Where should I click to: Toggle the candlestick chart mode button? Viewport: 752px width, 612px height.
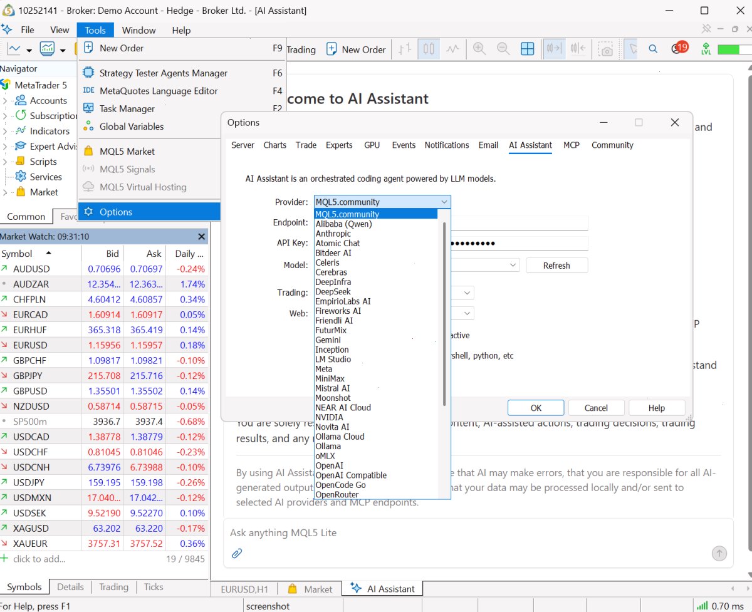pyautogui.click(x=429, y=49)
